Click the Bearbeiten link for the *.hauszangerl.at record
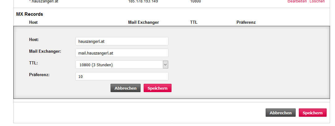The height and width of the screenshot is (126, 335). coord(297,2)
